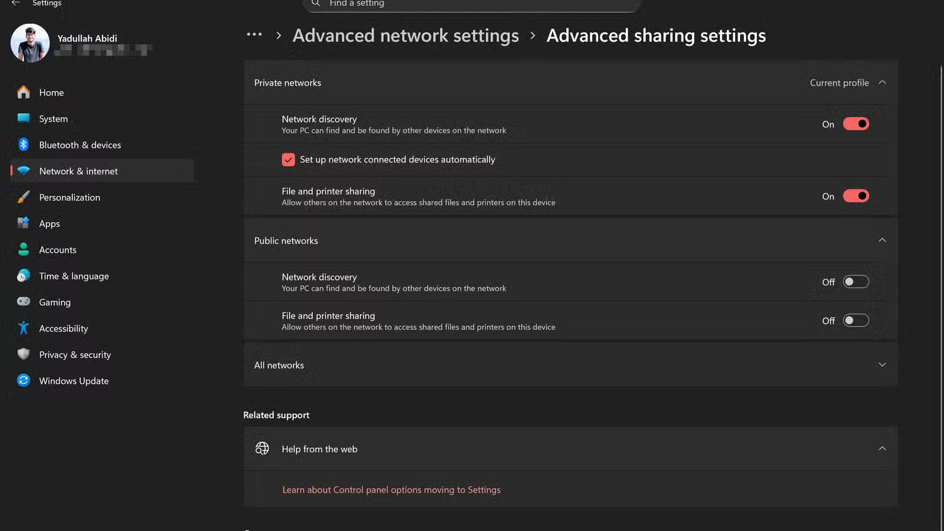Screen dimensions: 944x531
Task: Click the Find a setting search box
Action: coord(471,4)
